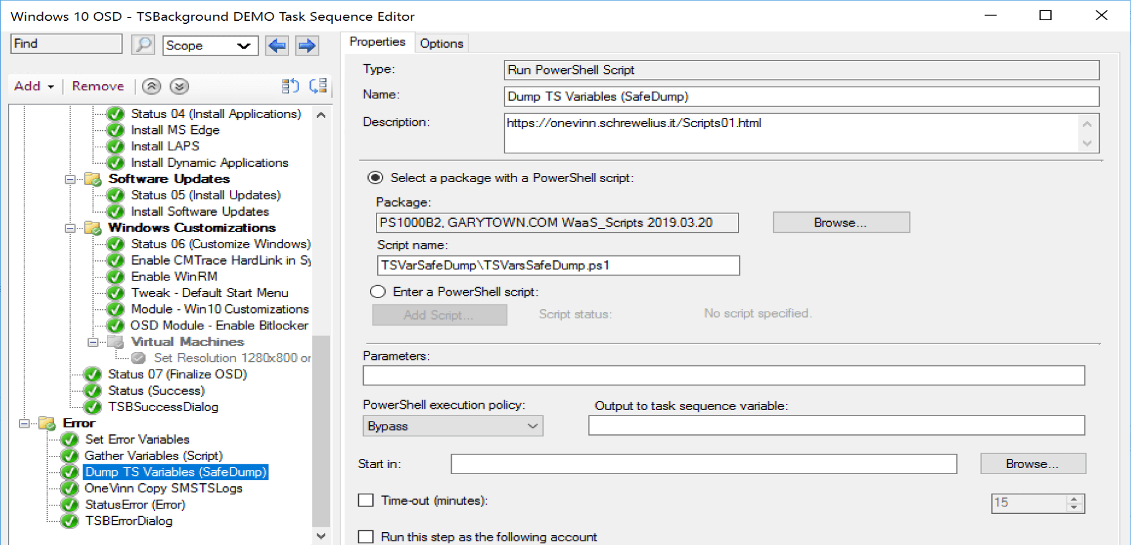The width and height of the screenshot is (1131, 545).
Task: Click green check icon of StatusError (Error)
Action: point(70,505)
